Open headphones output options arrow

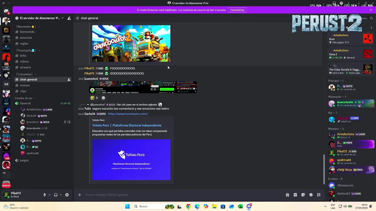[61, 195]
